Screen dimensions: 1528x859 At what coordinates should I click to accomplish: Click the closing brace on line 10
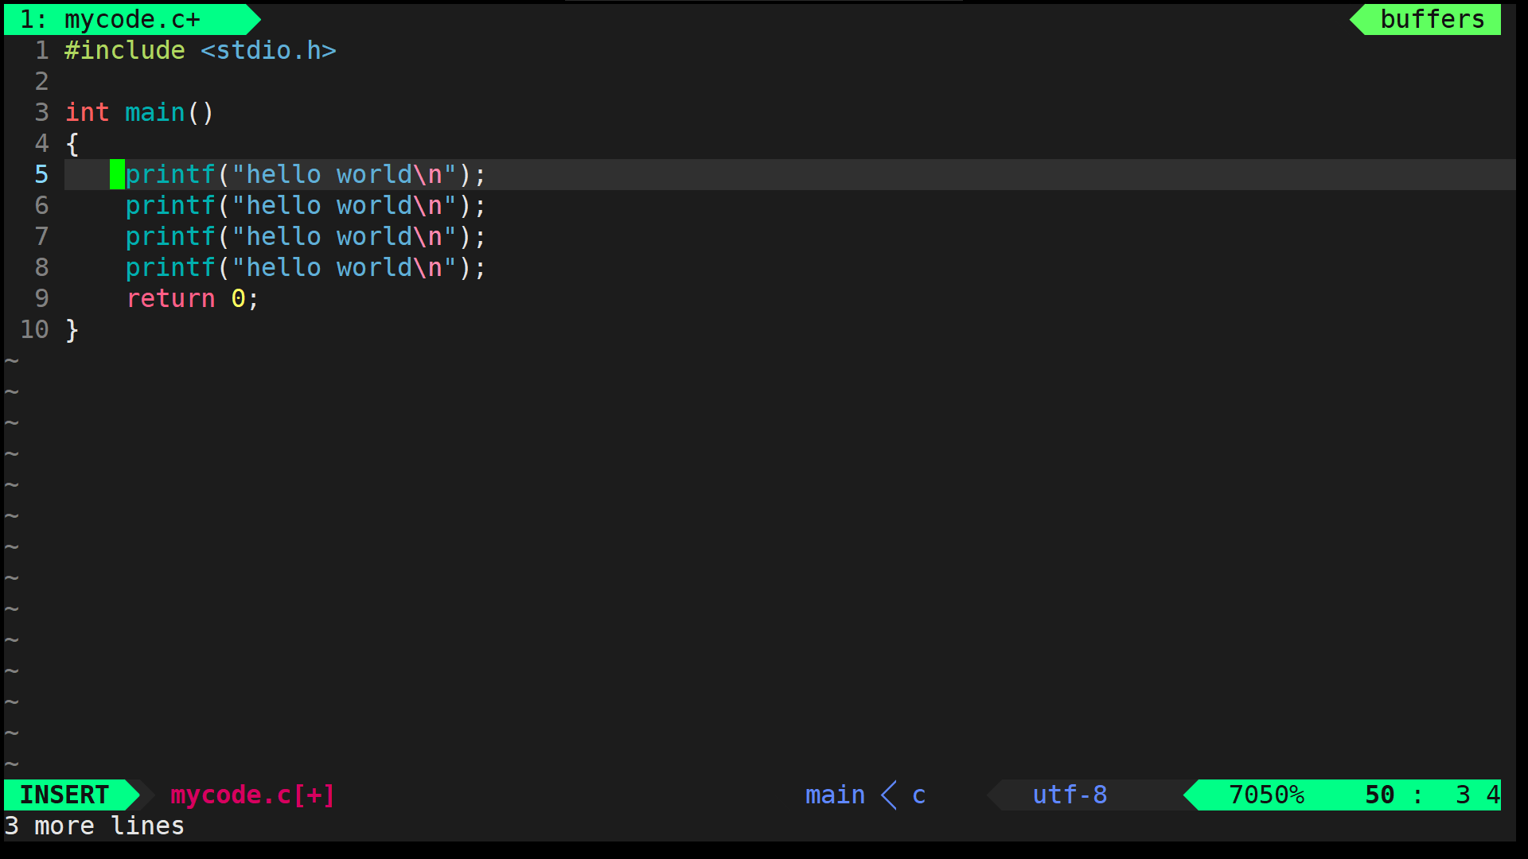(72, 329)
